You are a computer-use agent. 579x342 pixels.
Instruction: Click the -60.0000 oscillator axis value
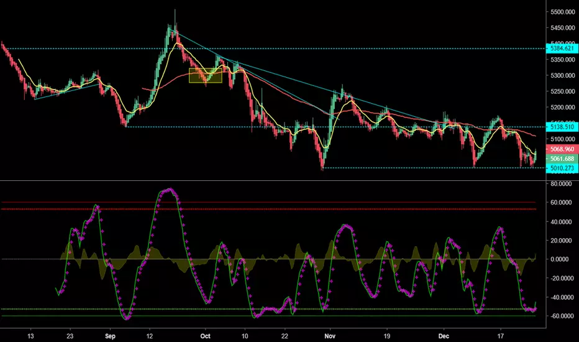point(561,316)
